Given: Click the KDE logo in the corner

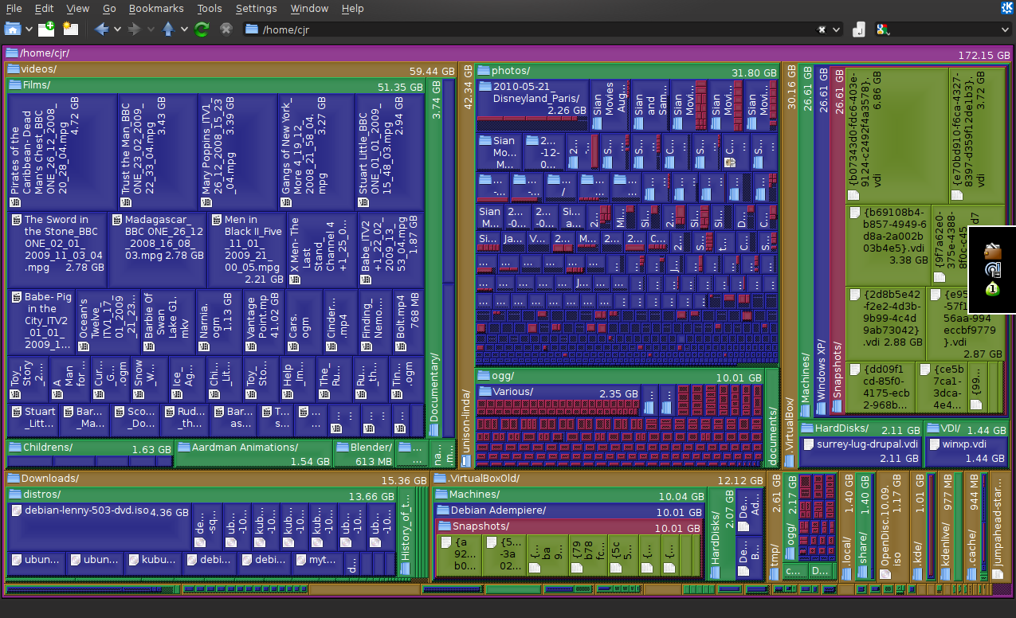Looking at the screenshot, I should pos(1007,8).
